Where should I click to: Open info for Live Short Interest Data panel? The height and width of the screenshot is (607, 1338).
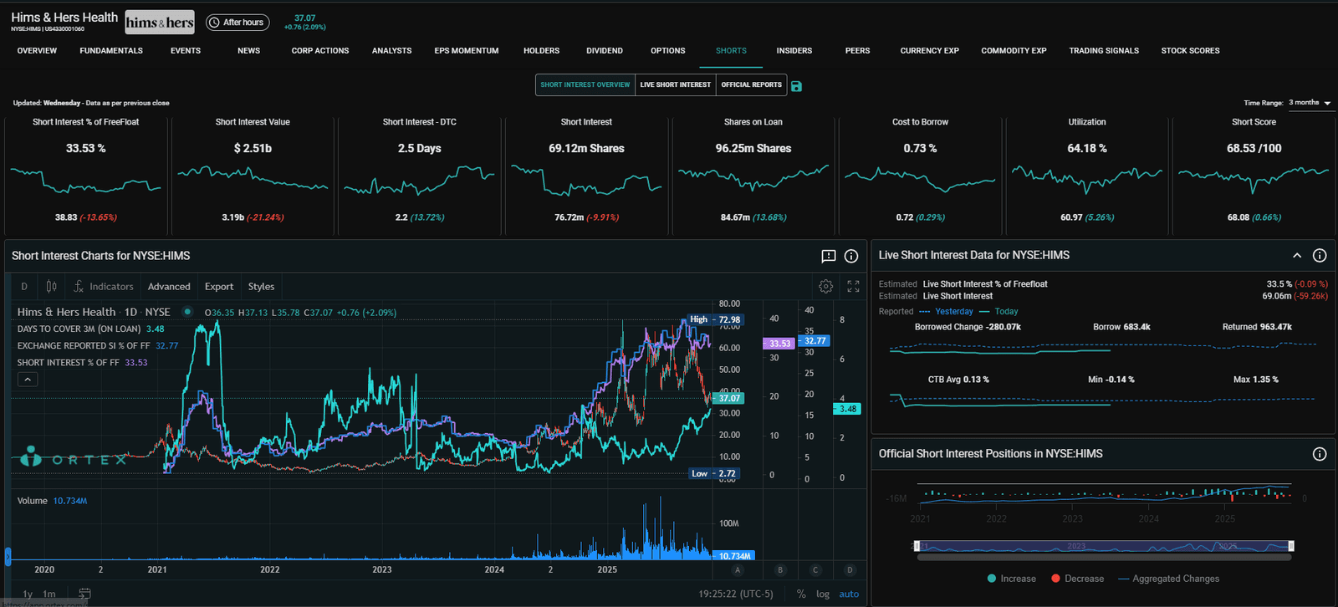tap(1320, 256)
